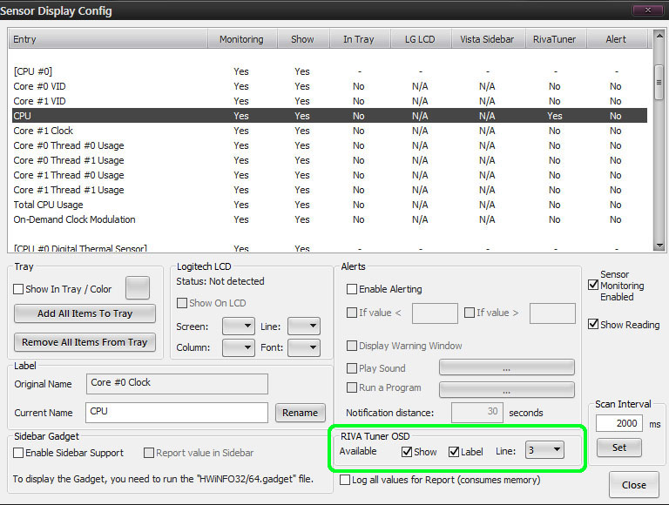The height and width of the screenshot is (505, 669).
Task: Disable Sensor Monitoring Enabled checkbox
Action: 594,285
